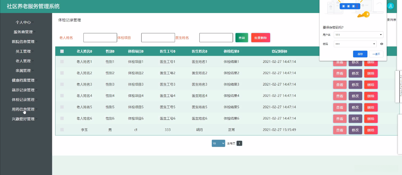The height and width of the screenshot is (175, 402).
Task: Click the cell 体检结果3
Action: pyautogui.click(x=231, y=84)
